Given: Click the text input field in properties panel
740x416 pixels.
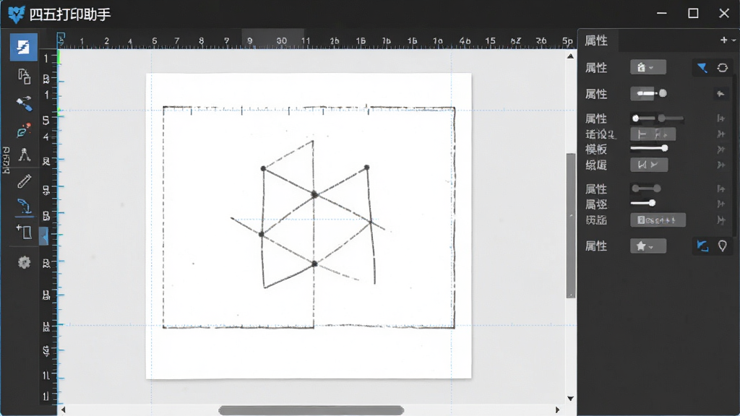Looking at the screenshot, I should [x=658, y=220].
